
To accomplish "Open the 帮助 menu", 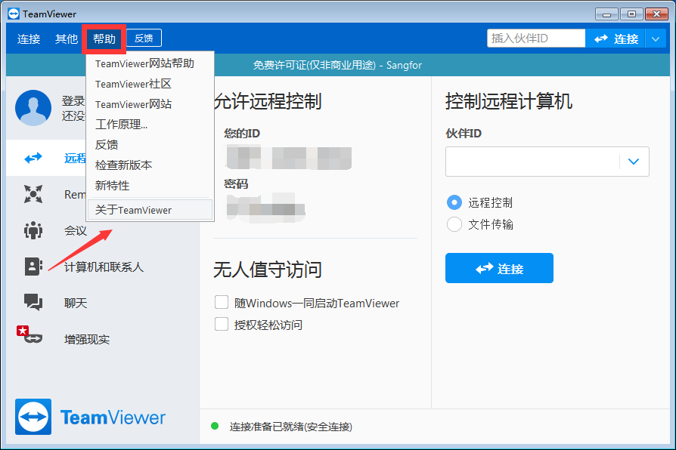I will 104,39.
